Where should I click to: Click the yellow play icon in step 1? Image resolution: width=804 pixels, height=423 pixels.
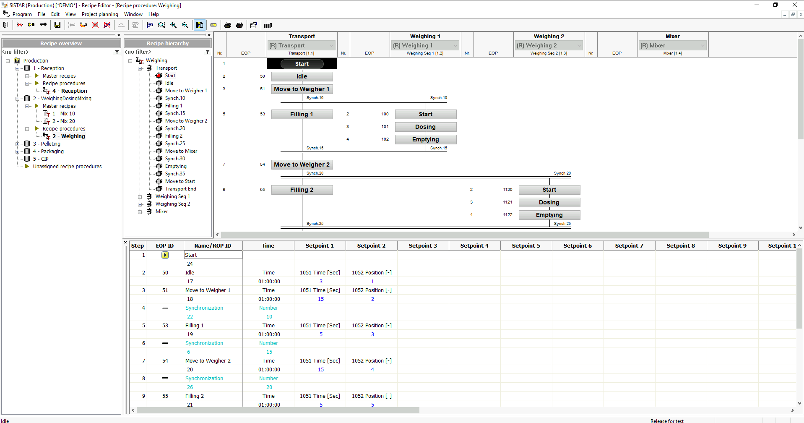point(165,255)
